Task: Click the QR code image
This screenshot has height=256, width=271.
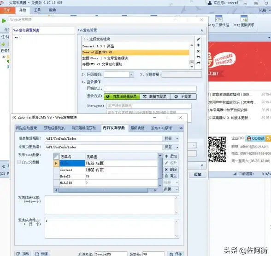Action: 217,149
